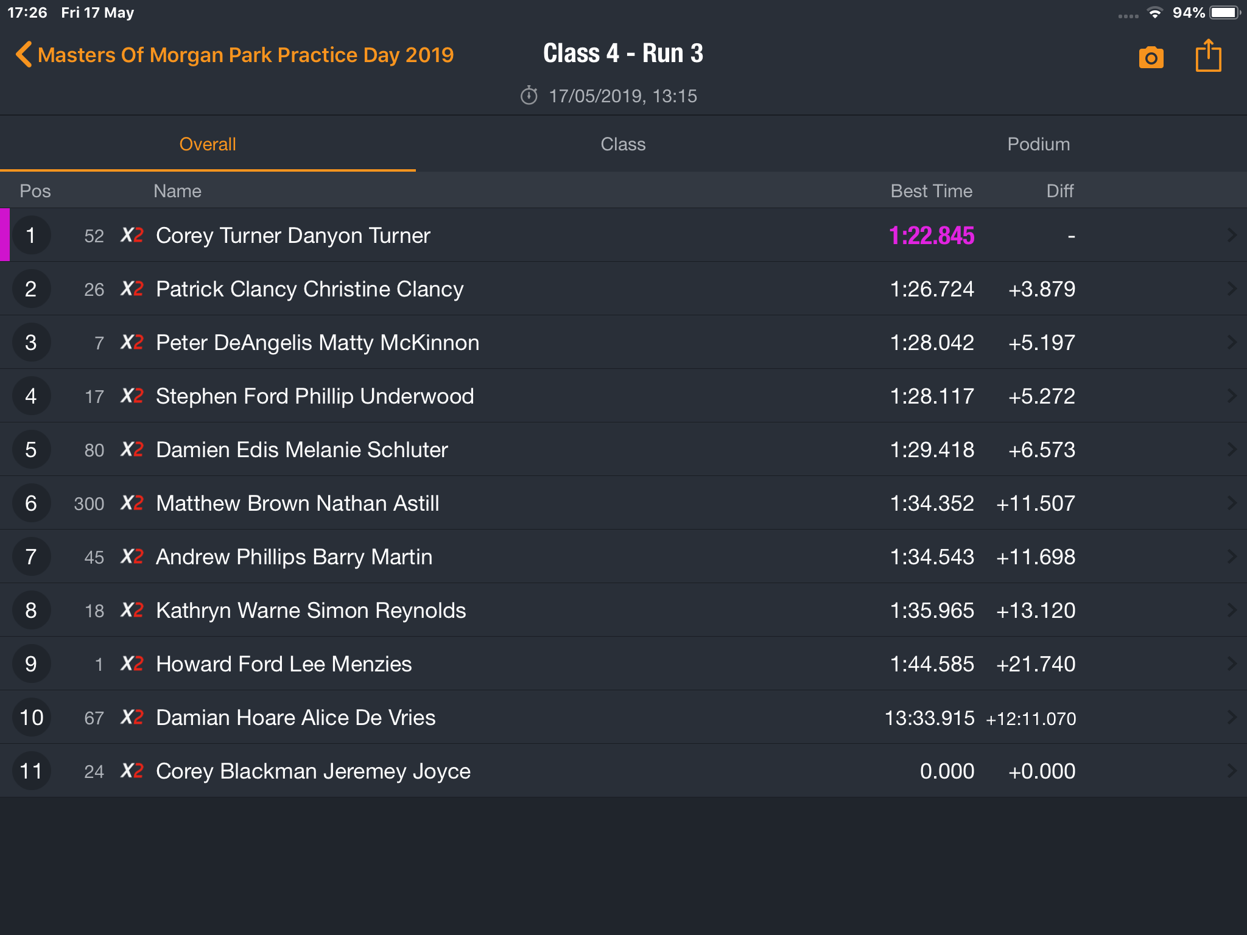Screen dimensions: 1247x935
Task: Tap the X2 icon next to Howard Ford
Action: click(x=132, y=664)
